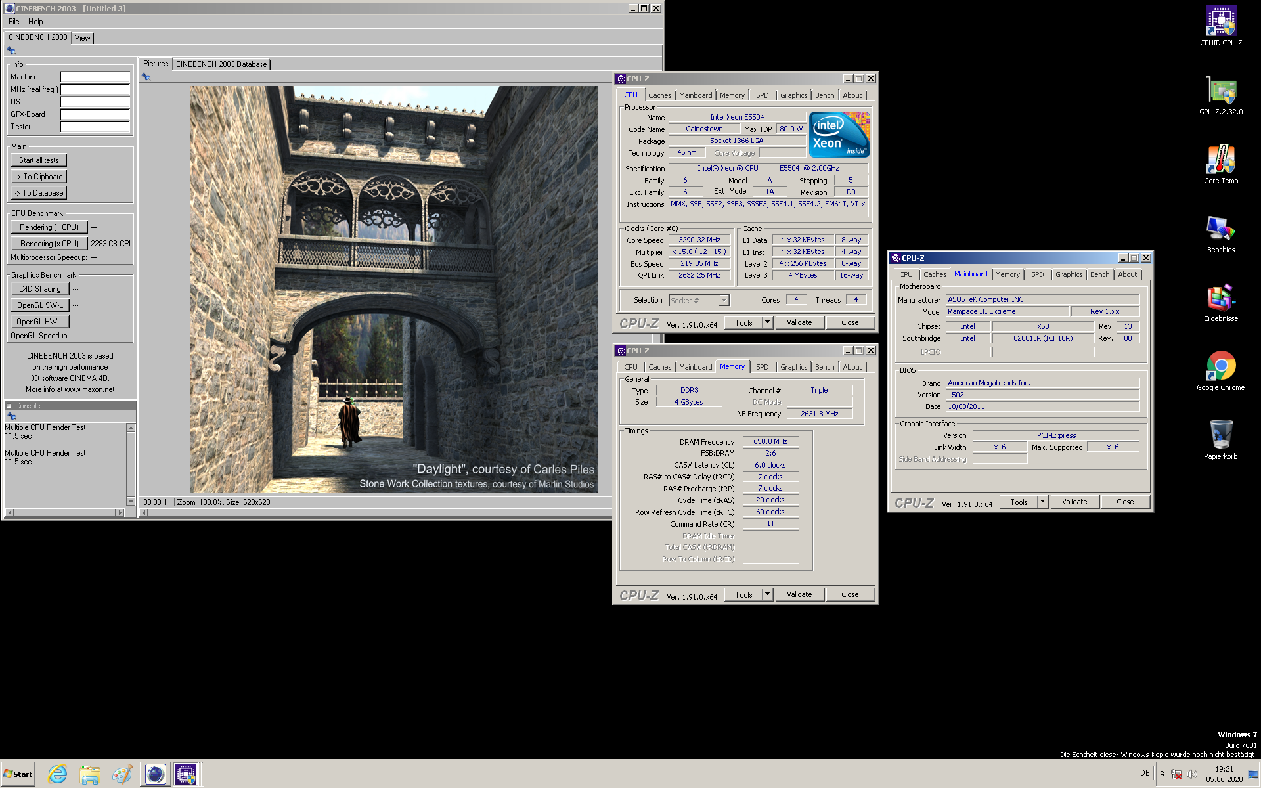
Task: Click the GFX-Board input field
Action: click(95, 114)
